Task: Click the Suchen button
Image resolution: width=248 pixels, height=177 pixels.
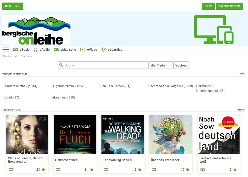Action: pos(181,65)
